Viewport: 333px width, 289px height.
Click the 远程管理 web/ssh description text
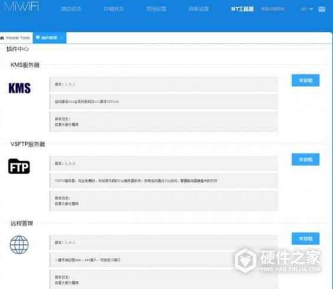88,260
